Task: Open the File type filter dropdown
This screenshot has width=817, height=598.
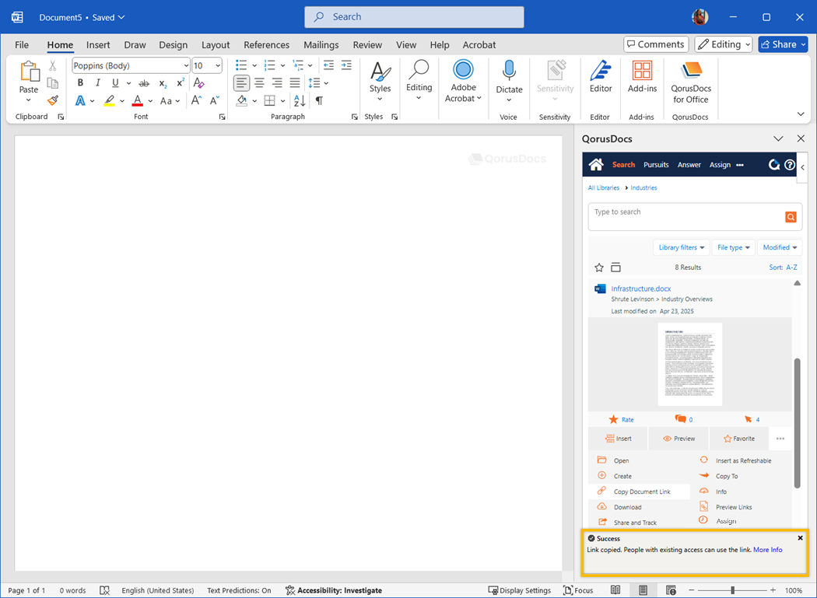Action: [x=734, y=247]
